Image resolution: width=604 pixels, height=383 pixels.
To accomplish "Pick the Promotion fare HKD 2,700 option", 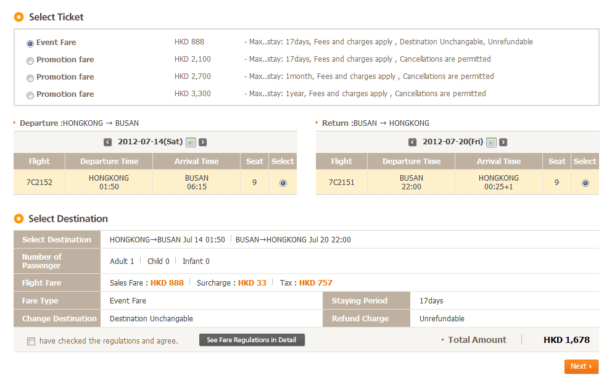I will click(30, 78).
